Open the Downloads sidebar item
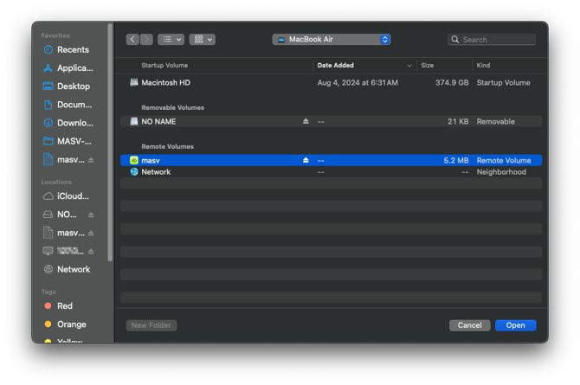The width and height of the screenshot is (580, 385). [x=68, y=123]
